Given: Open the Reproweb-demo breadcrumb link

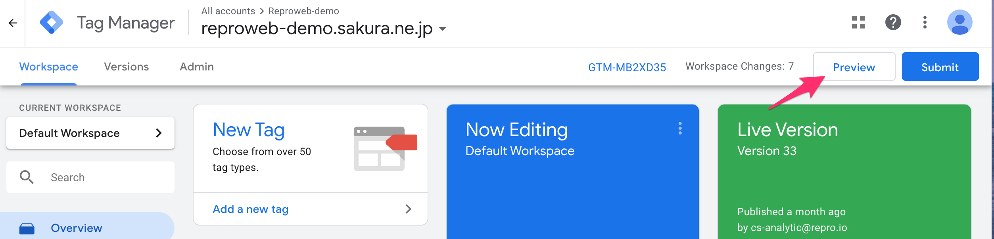Looking at the screenshot, I should [303, 11].
